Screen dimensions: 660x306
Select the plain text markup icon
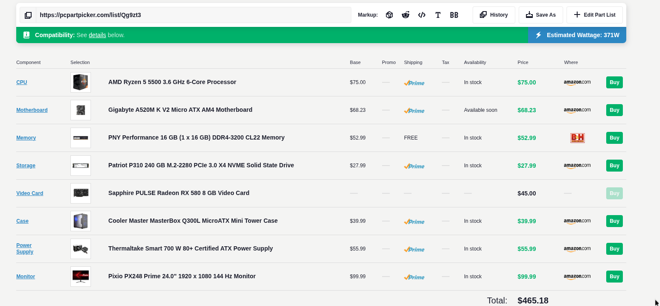[x=438, y=15]
